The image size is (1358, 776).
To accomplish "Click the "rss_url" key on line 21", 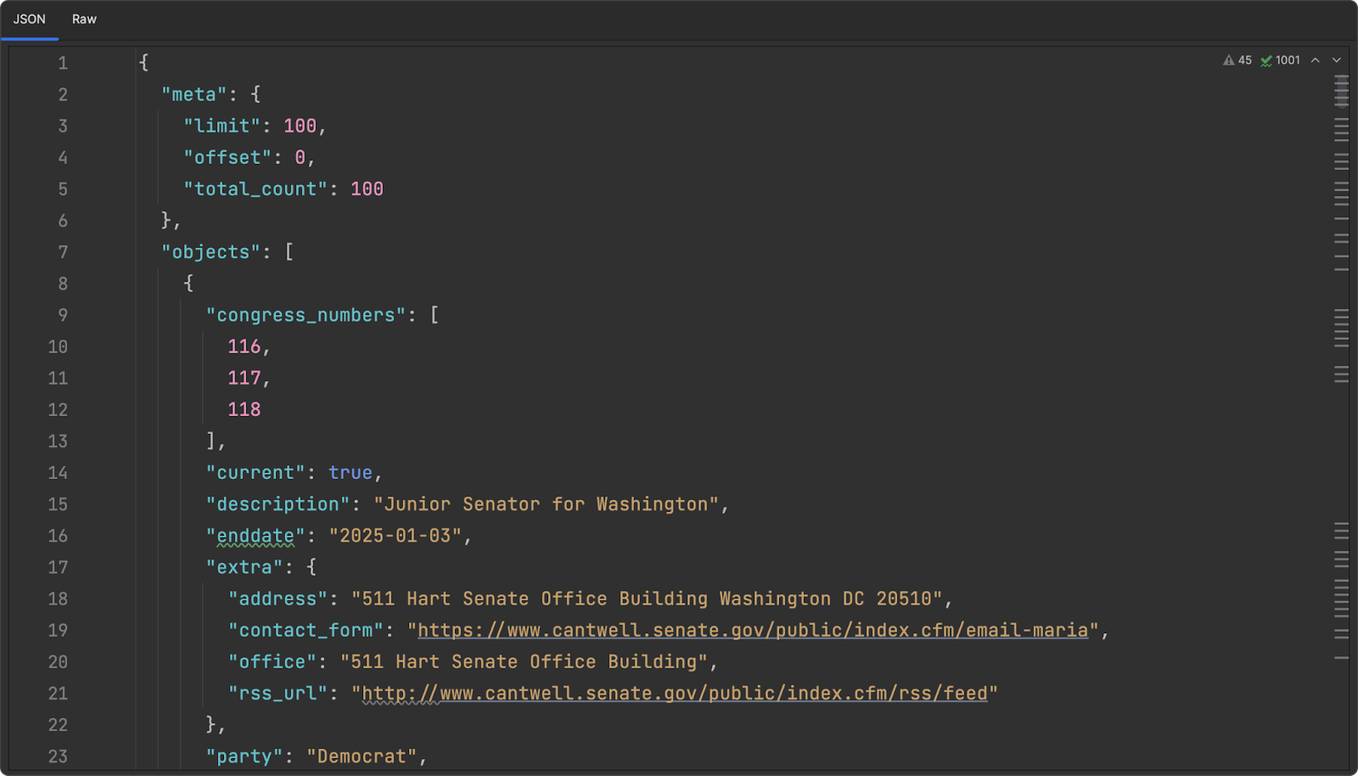I will 278,694.
